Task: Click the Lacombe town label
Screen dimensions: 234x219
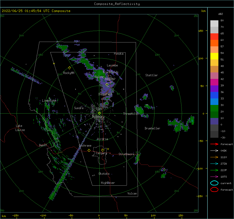Action: tap(112, 65)
